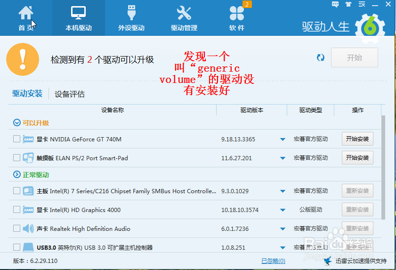Open version dropdown for USB 3.0 controller
The width and height of the screenshot is (396, 270).
pos(283,248)
